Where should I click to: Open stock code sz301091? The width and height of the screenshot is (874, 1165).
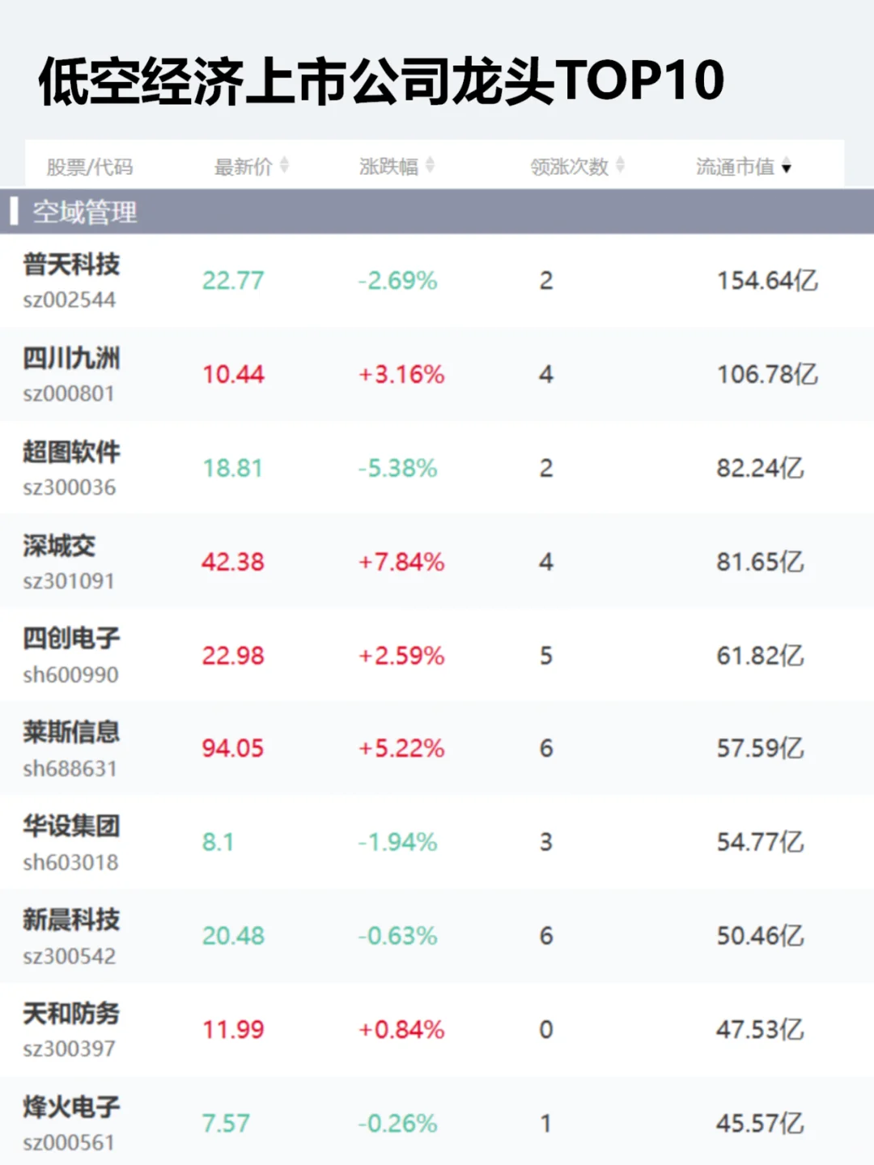tap(69, 581)
